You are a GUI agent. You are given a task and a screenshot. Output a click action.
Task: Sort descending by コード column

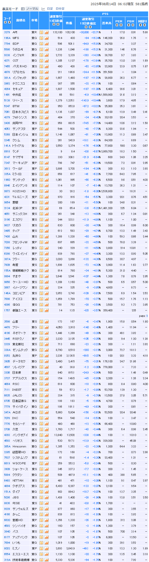click(9, 23)
